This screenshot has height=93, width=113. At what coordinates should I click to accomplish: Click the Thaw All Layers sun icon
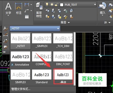[x=59, y=16]
